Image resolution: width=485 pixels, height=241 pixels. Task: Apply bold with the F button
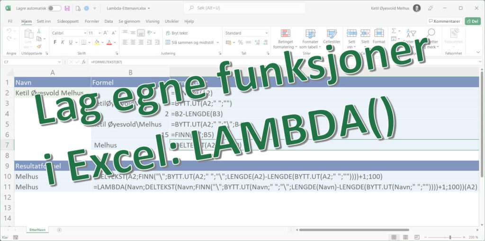pyautogui.click(x=55, y=42)
